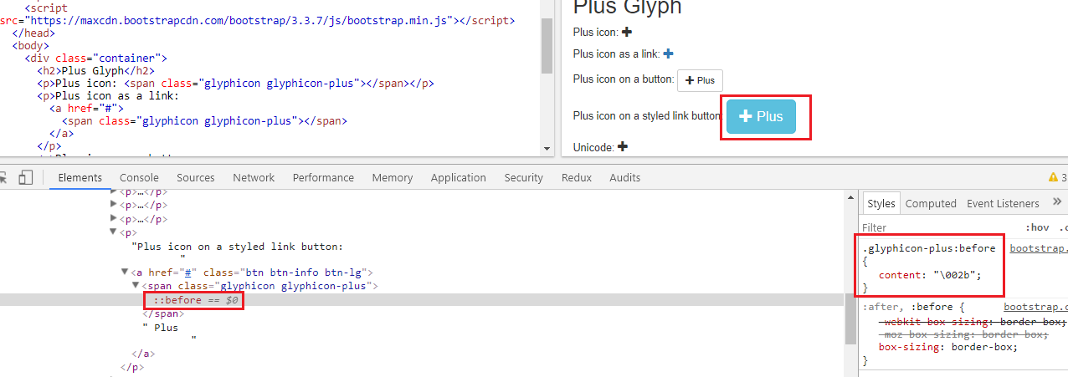Open the Redux tab

coord(577,177)
